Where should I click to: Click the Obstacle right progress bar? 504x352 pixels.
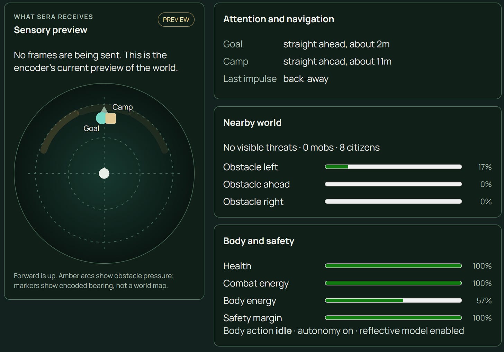click(x=393, y=202)
